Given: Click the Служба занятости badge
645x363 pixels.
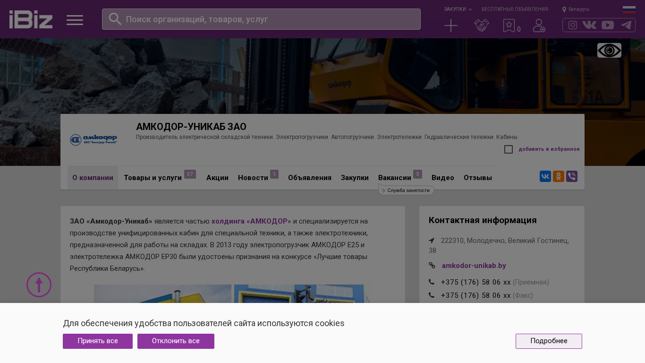Looking at the screenshot, I should click(406, 190).
